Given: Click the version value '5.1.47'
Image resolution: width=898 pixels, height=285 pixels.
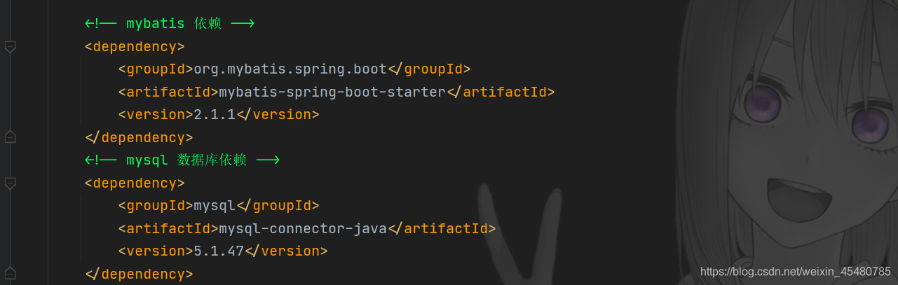Looking at the screenshot, I should (219, 251).
